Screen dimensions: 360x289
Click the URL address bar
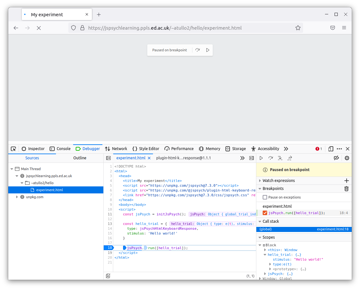(x=184, y=28)
